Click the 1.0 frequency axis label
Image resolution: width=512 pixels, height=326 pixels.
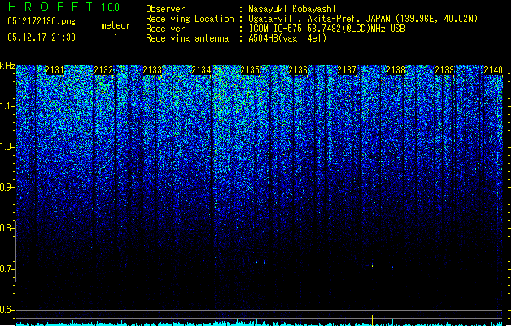[x=7, y=147]
